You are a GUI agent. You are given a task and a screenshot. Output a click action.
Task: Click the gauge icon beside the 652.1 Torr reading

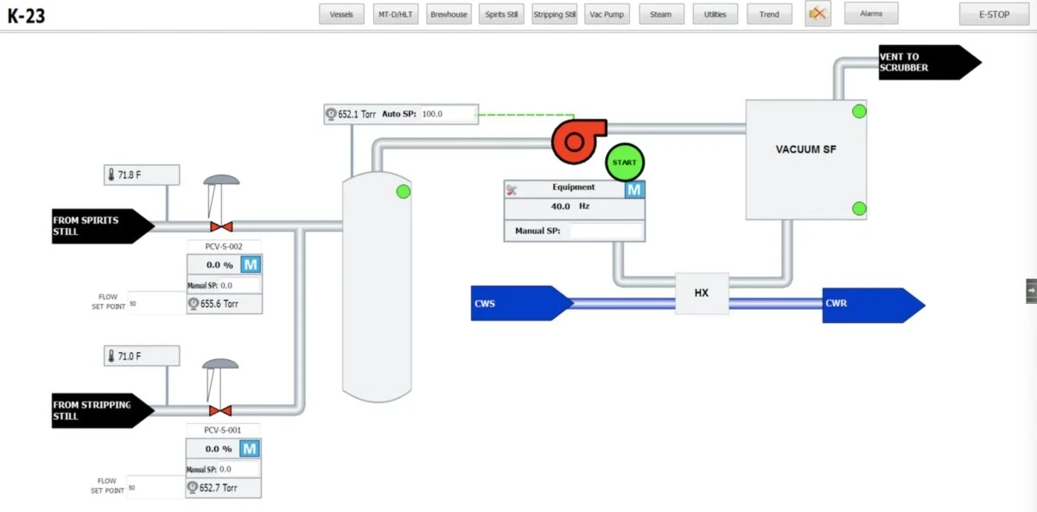coord(331,113)
